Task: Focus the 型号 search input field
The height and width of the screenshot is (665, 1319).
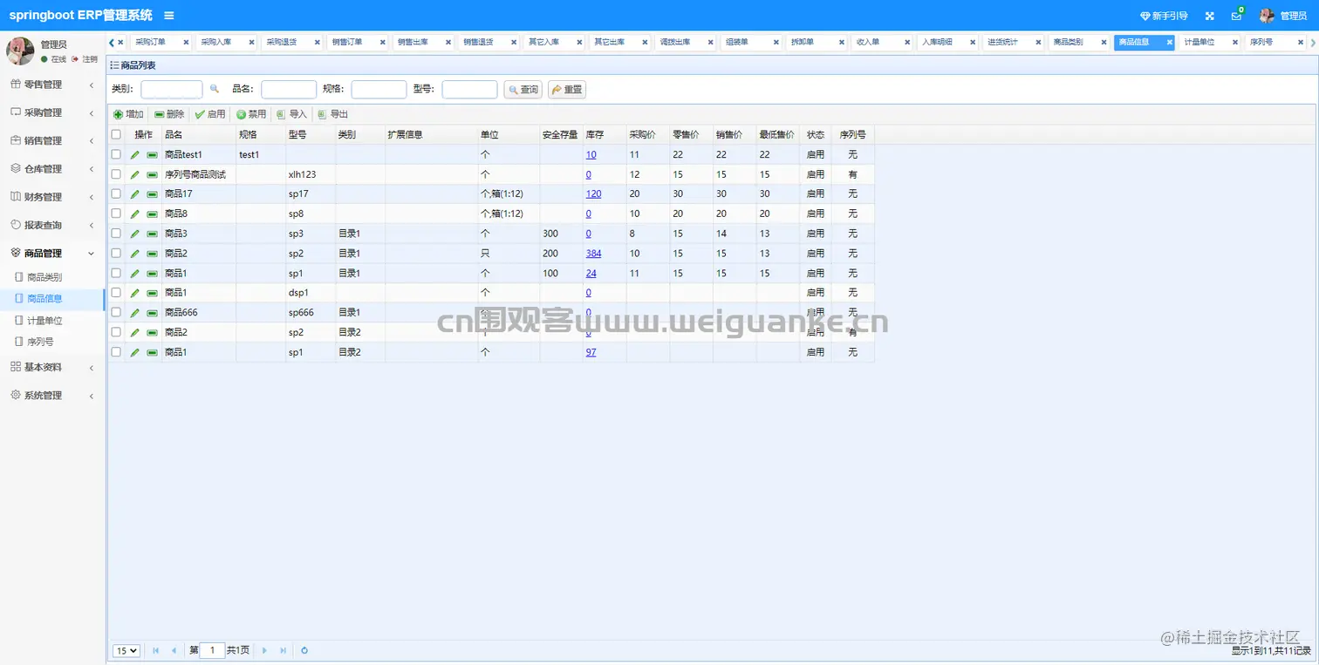Action: tap(469, 89)
